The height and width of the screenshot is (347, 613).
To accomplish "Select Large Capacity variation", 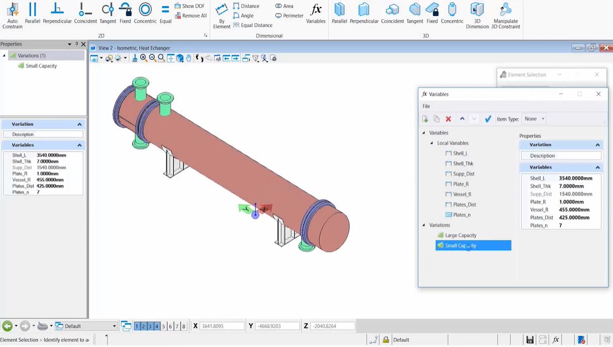I will click(460, 235).
